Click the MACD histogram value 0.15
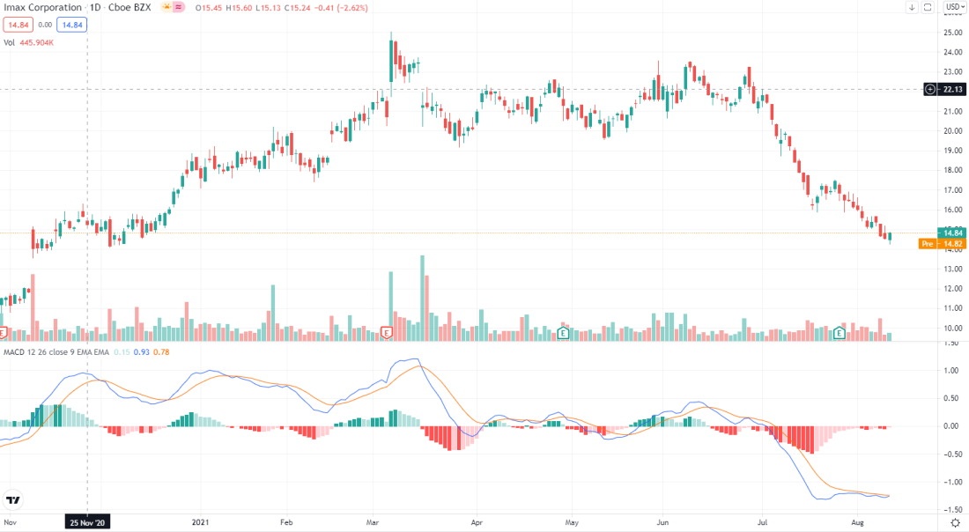Viewport: 969px width, 532px height. pos(122,352)
